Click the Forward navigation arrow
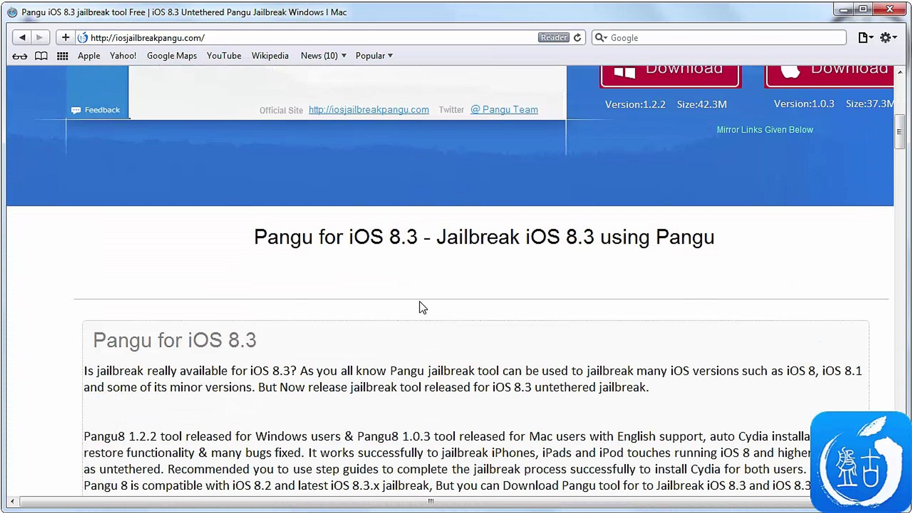The image size is (912, 513). coord(40,37)
